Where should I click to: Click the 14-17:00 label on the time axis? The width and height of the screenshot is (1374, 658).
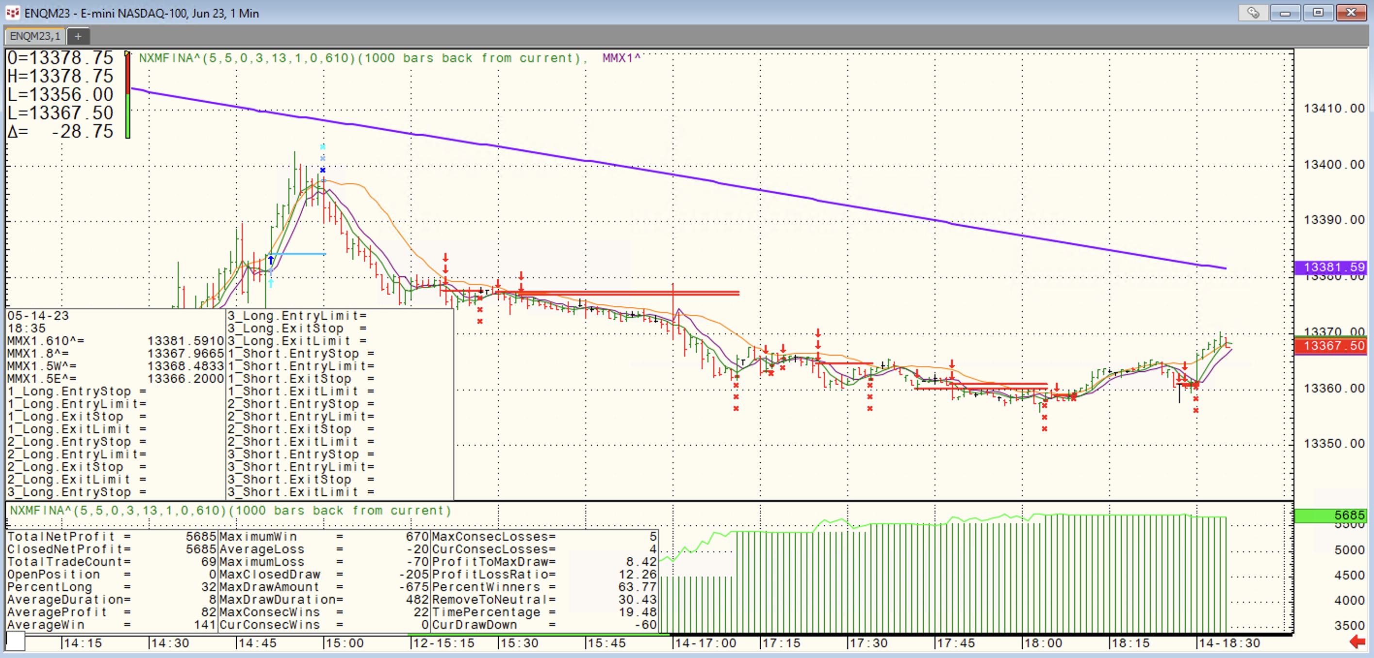[x=705, y=643]
